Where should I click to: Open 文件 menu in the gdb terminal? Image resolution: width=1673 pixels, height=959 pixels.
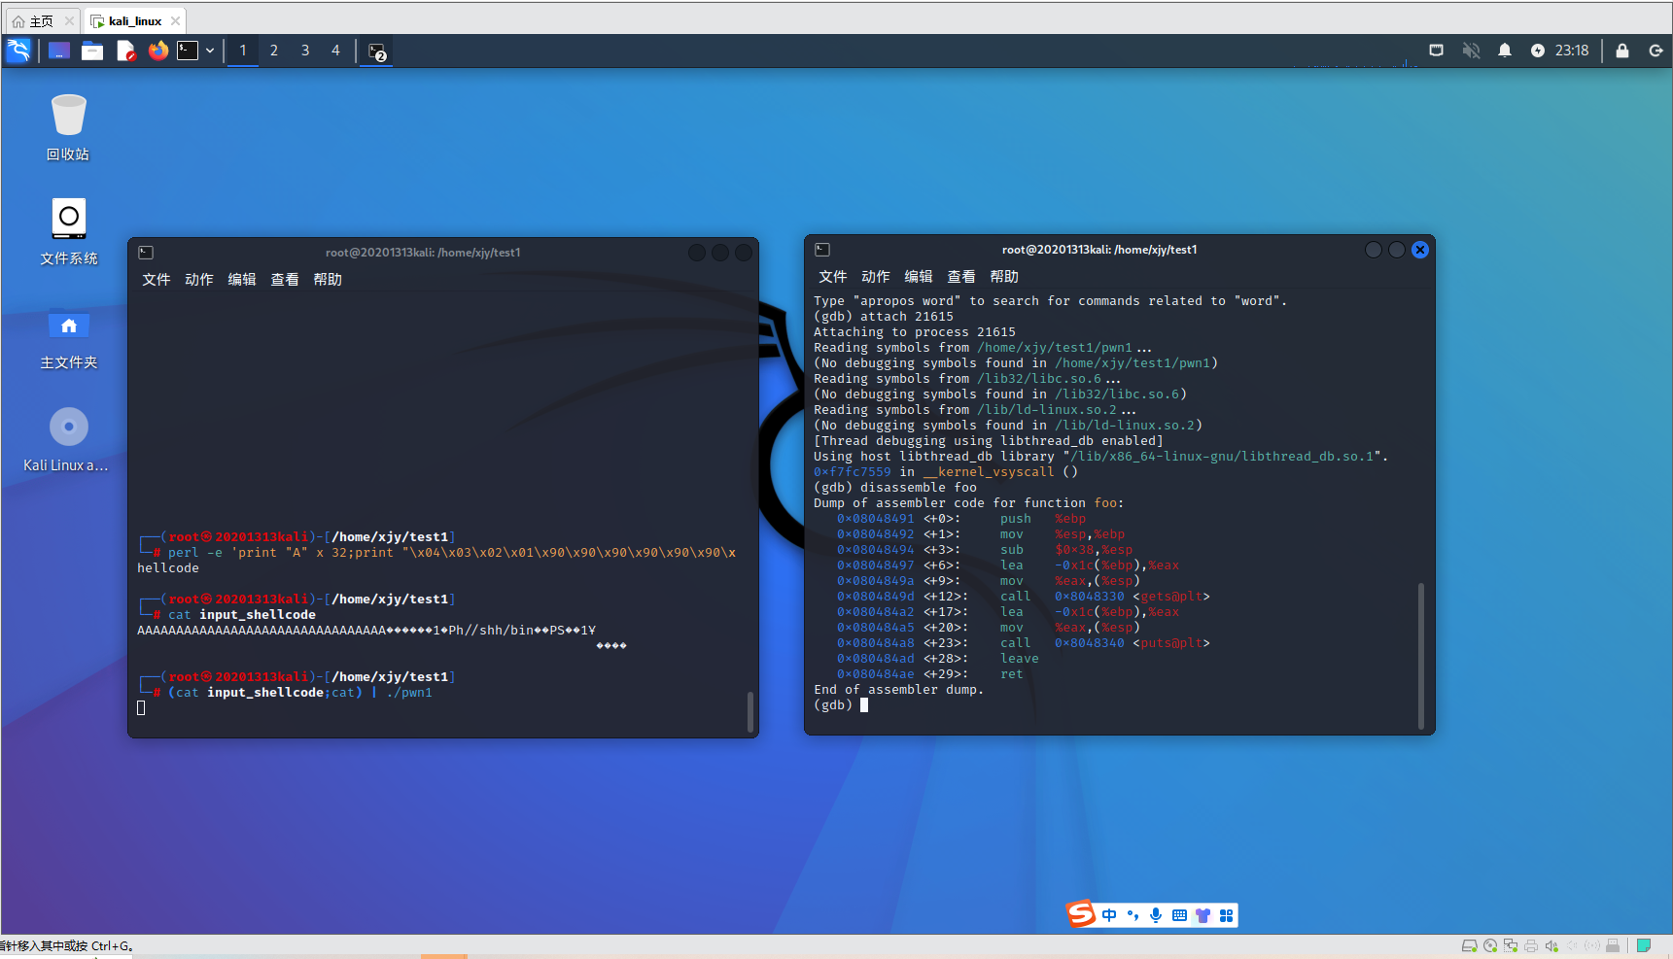pyautogui.click(x=833, y=277)
